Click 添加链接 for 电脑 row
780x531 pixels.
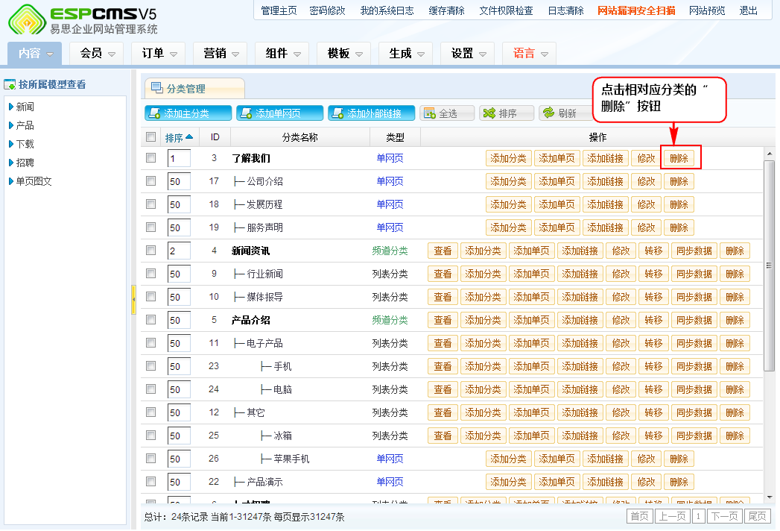(580, 389)
